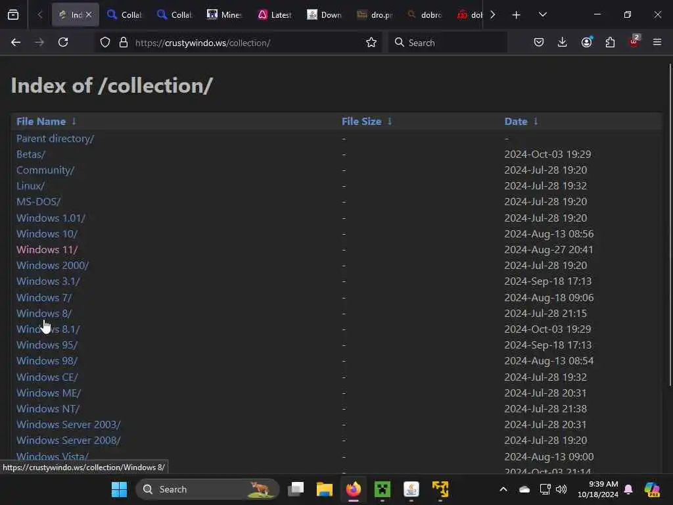This screenshot has width=673, height=505.
Task: Click the red uBlock extension icon
Action: tap(634, 41)
